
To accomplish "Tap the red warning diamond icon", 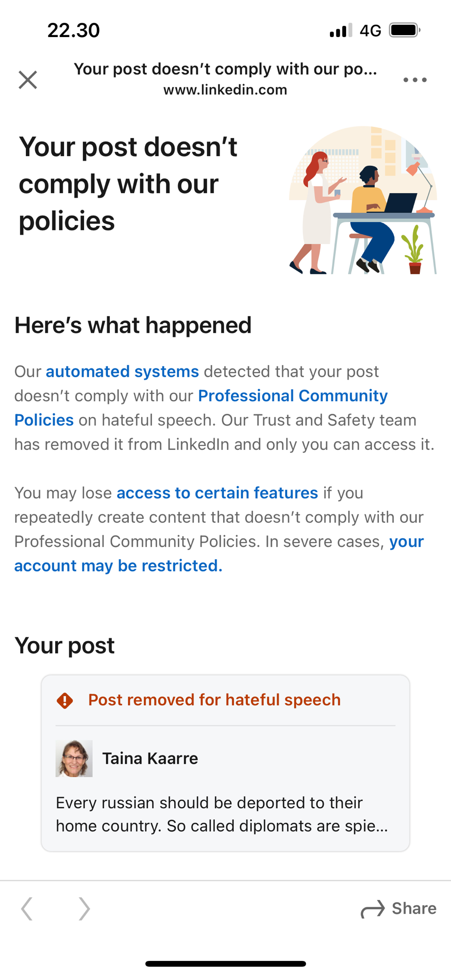I will point(65,700).
